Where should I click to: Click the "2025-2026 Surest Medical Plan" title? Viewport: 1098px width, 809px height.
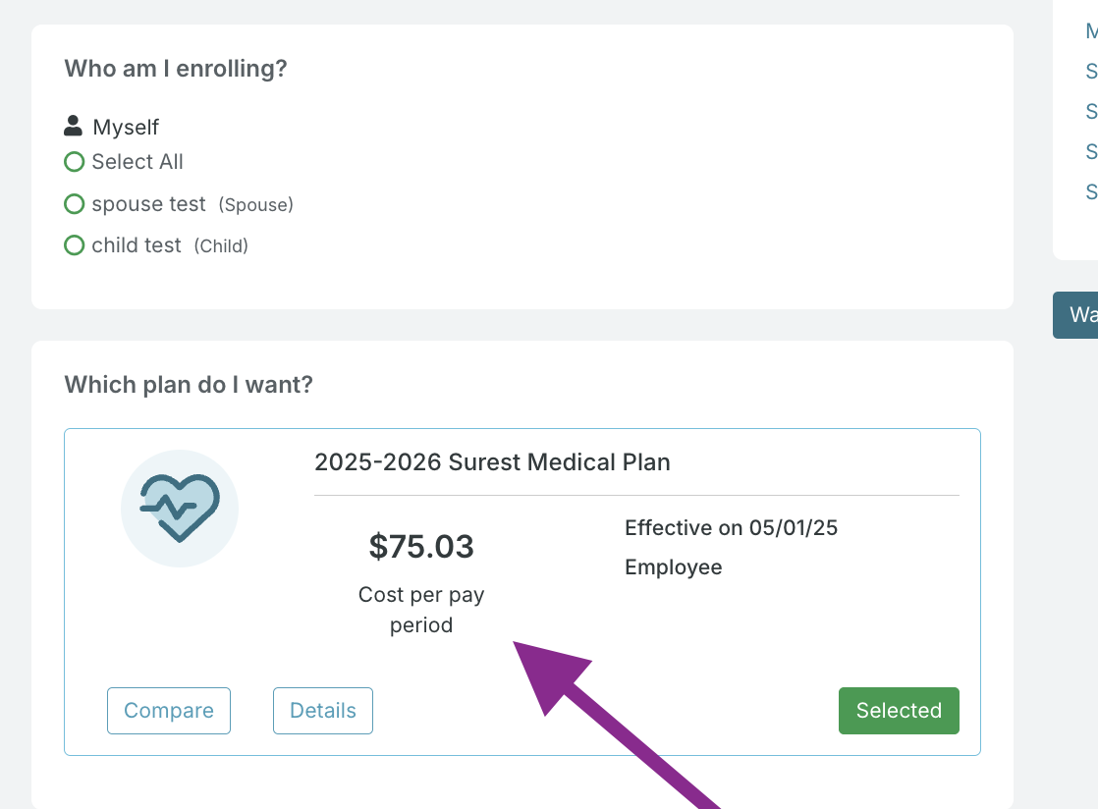[x=492, y=462]
